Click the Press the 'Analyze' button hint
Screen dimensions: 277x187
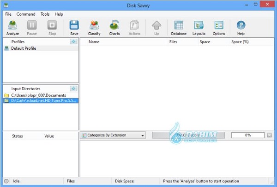(x=201, y=181)
